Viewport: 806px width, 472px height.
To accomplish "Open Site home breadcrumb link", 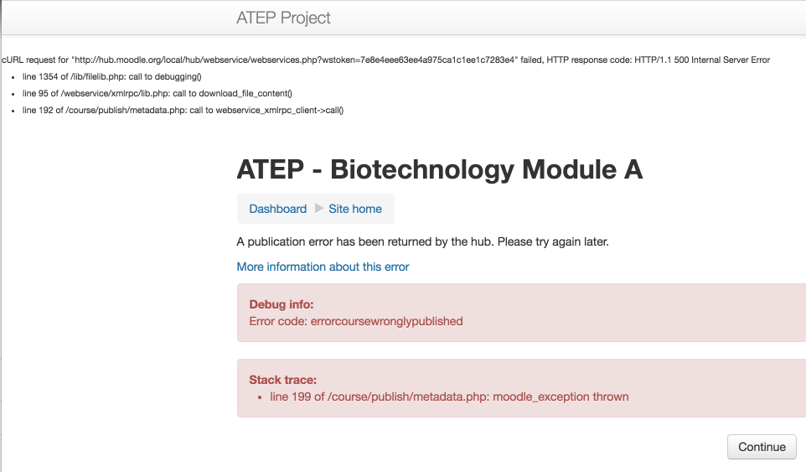I will point(355,209).
